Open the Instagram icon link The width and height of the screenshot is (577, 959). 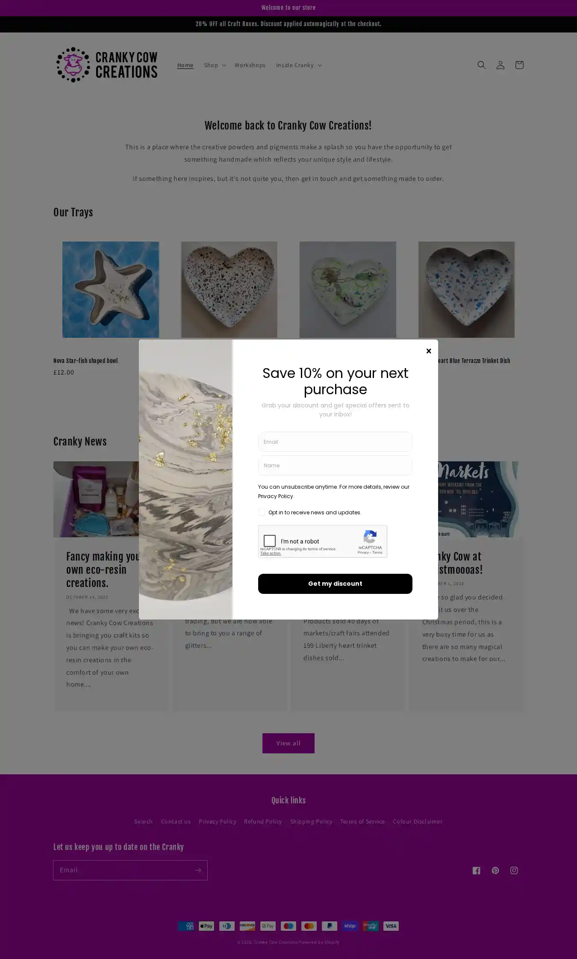[x=514, y=870]
